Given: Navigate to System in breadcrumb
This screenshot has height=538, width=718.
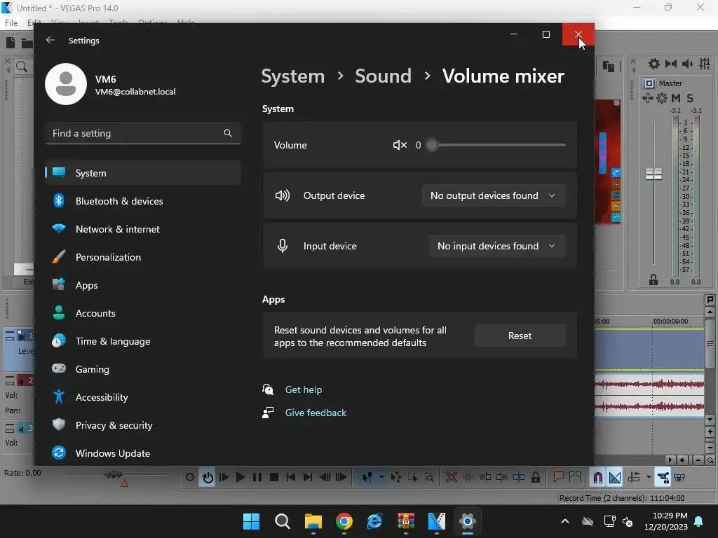Looking at the screenshot, I should [292, 76].
